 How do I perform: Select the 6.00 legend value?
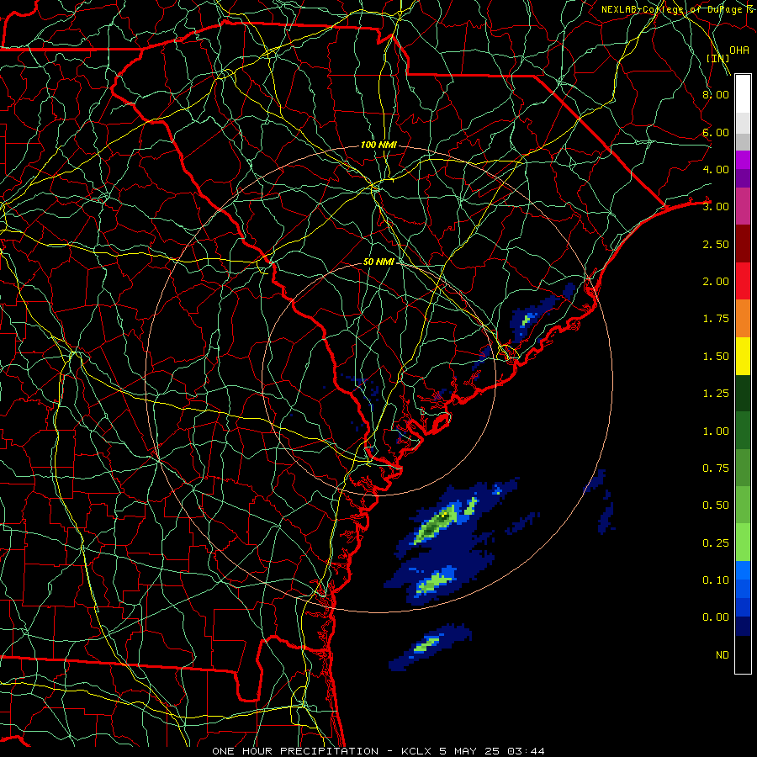point(716,132)
